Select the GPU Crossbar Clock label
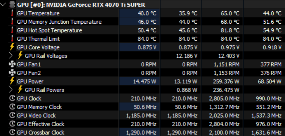 pos(41,132)
